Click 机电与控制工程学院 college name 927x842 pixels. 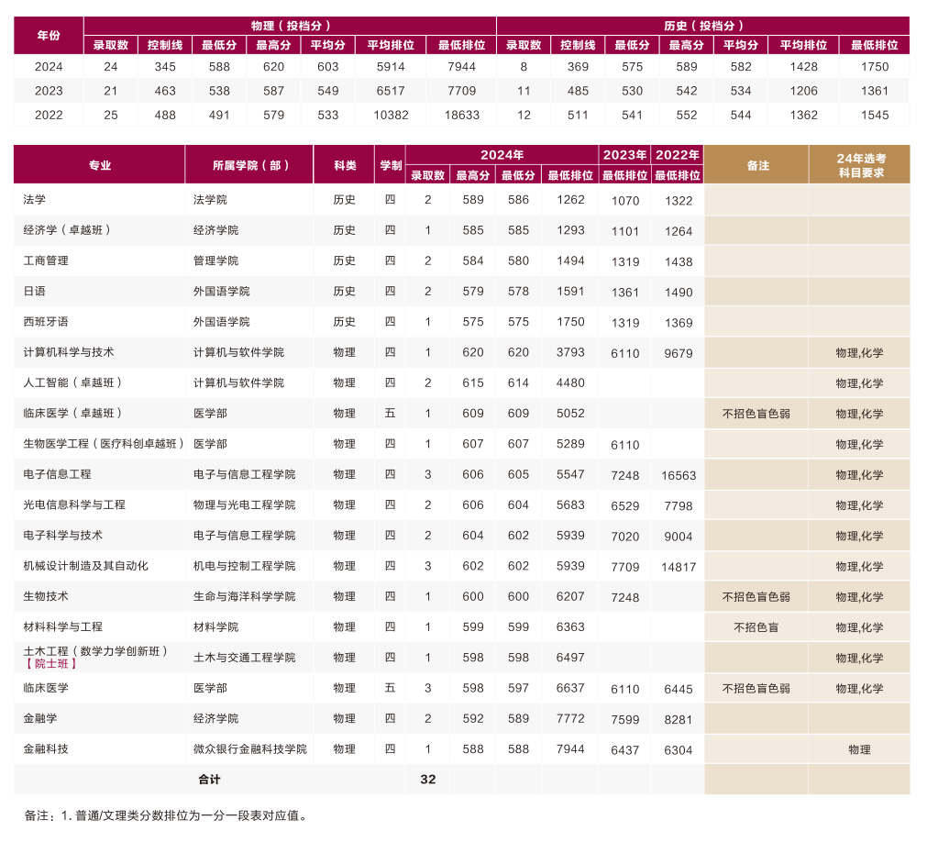coord(244,566)
